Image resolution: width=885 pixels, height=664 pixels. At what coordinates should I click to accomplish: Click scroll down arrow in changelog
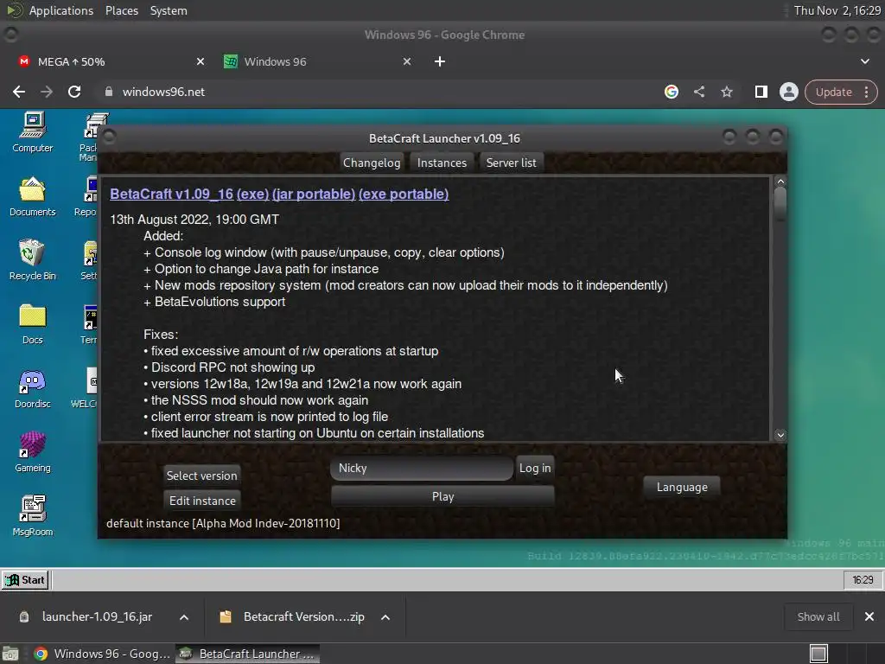pyautogui.click(x=780, y=435)
